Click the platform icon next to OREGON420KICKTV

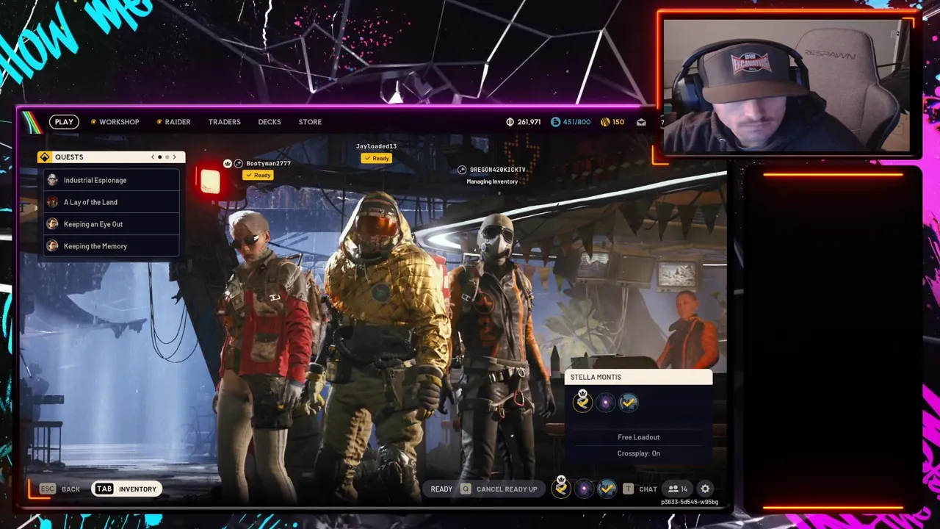point(462,170)
